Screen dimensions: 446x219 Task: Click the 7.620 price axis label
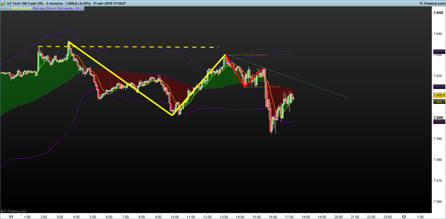click(438, 76)
